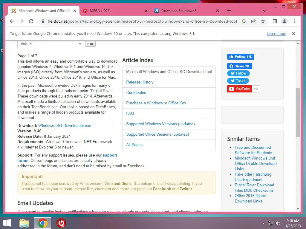Open File Explorer from the taskbar
This screenshot has height=229, width=306.
click(24, 223)
